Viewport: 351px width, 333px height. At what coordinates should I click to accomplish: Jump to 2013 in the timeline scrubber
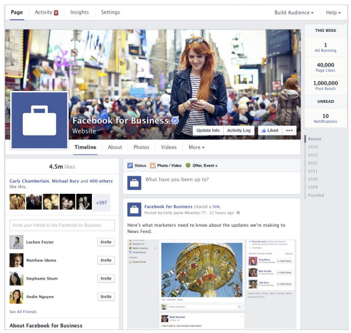(x=313, y=155)
